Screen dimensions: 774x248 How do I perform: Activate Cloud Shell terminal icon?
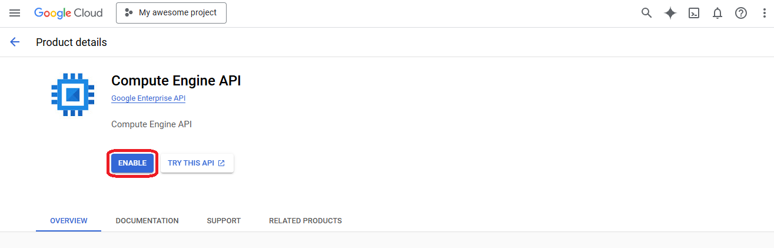pyautogui.click(x=694, y=13)
